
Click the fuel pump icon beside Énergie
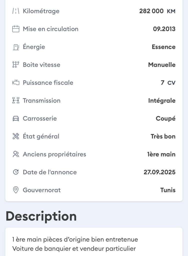coord(16,47)
